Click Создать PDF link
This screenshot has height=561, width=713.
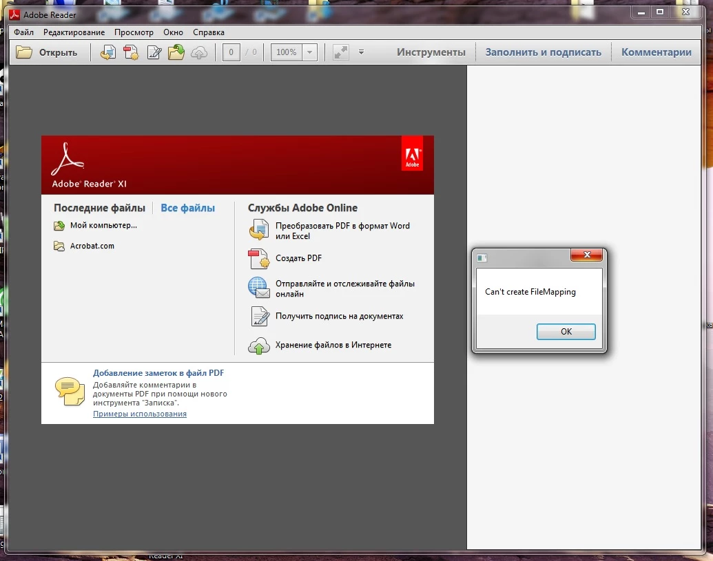(x=298, y=258)
